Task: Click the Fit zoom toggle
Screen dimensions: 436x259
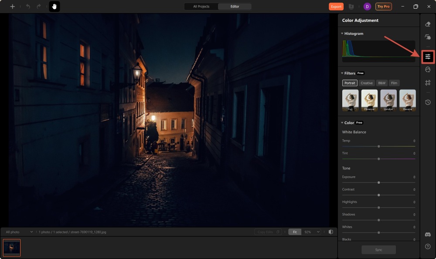Action: pos(294,232)
